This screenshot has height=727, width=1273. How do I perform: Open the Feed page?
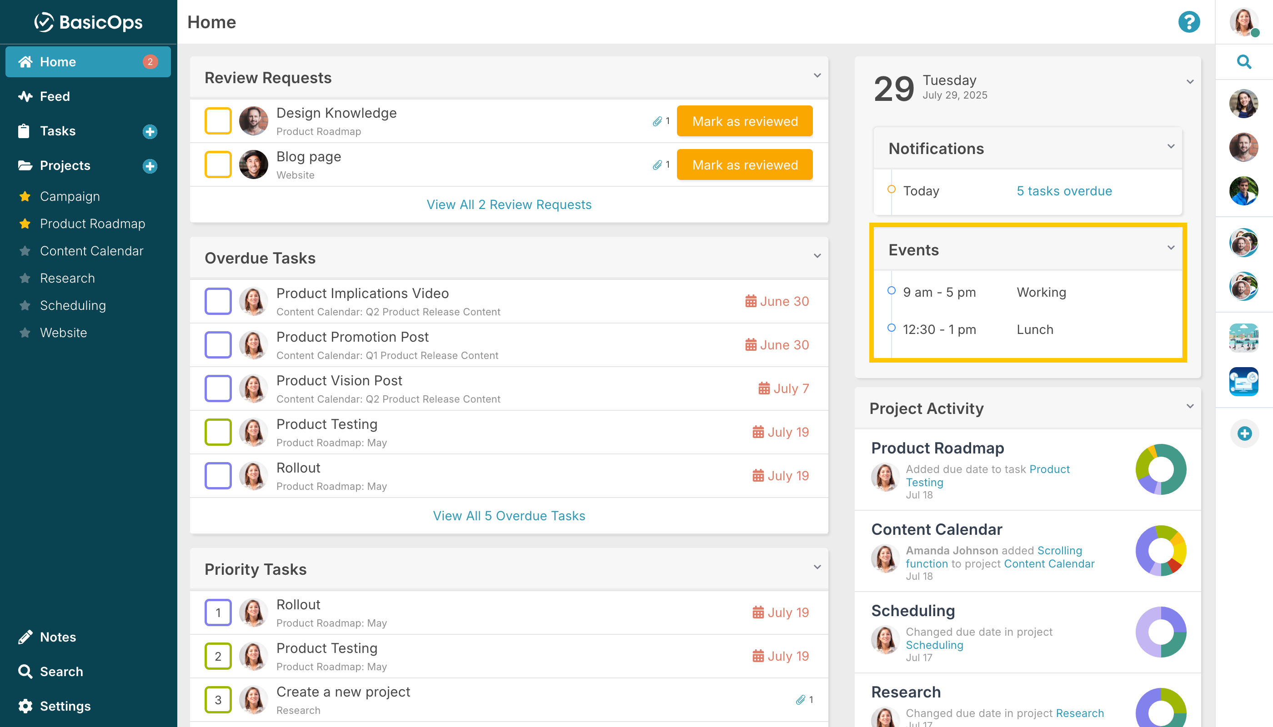tap(55, 96)
